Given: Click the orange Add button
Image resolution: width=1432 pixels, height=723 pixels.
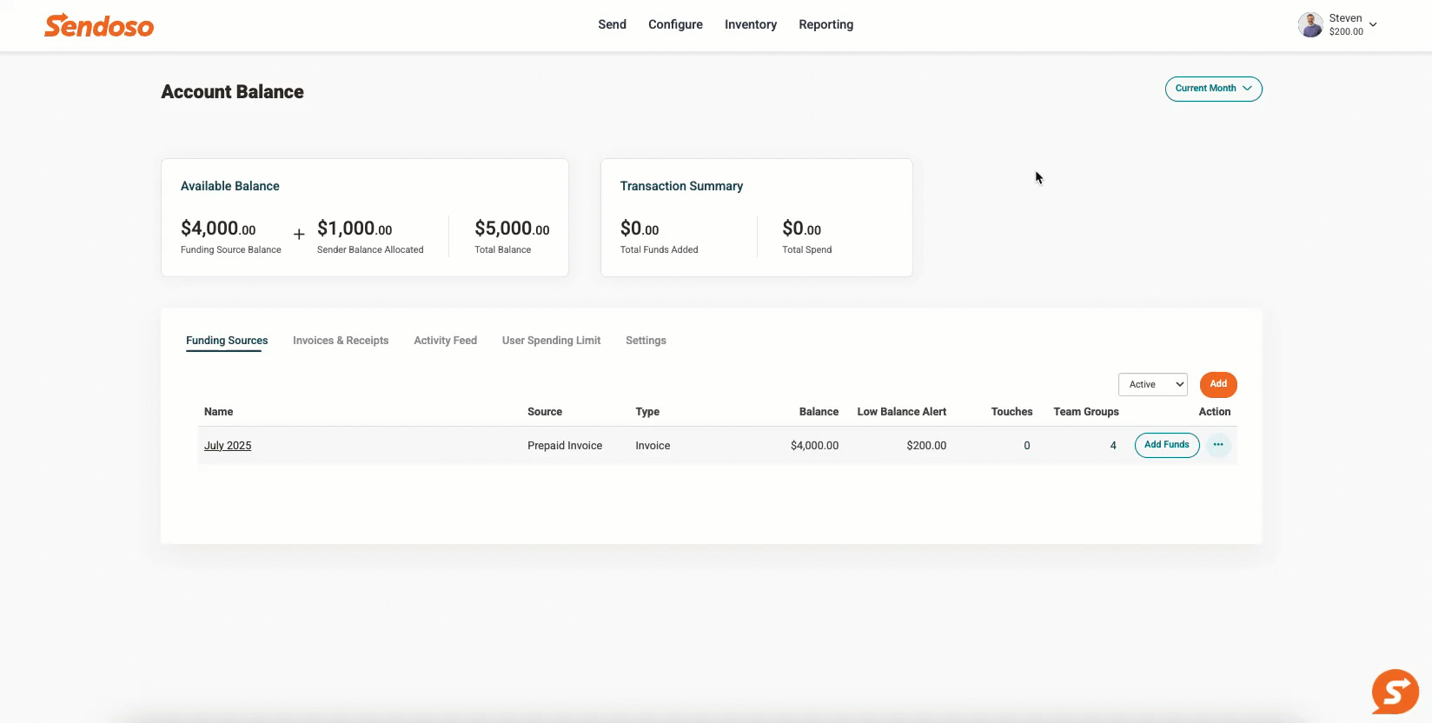Looking at the screenshot, I should point(1218,384).
